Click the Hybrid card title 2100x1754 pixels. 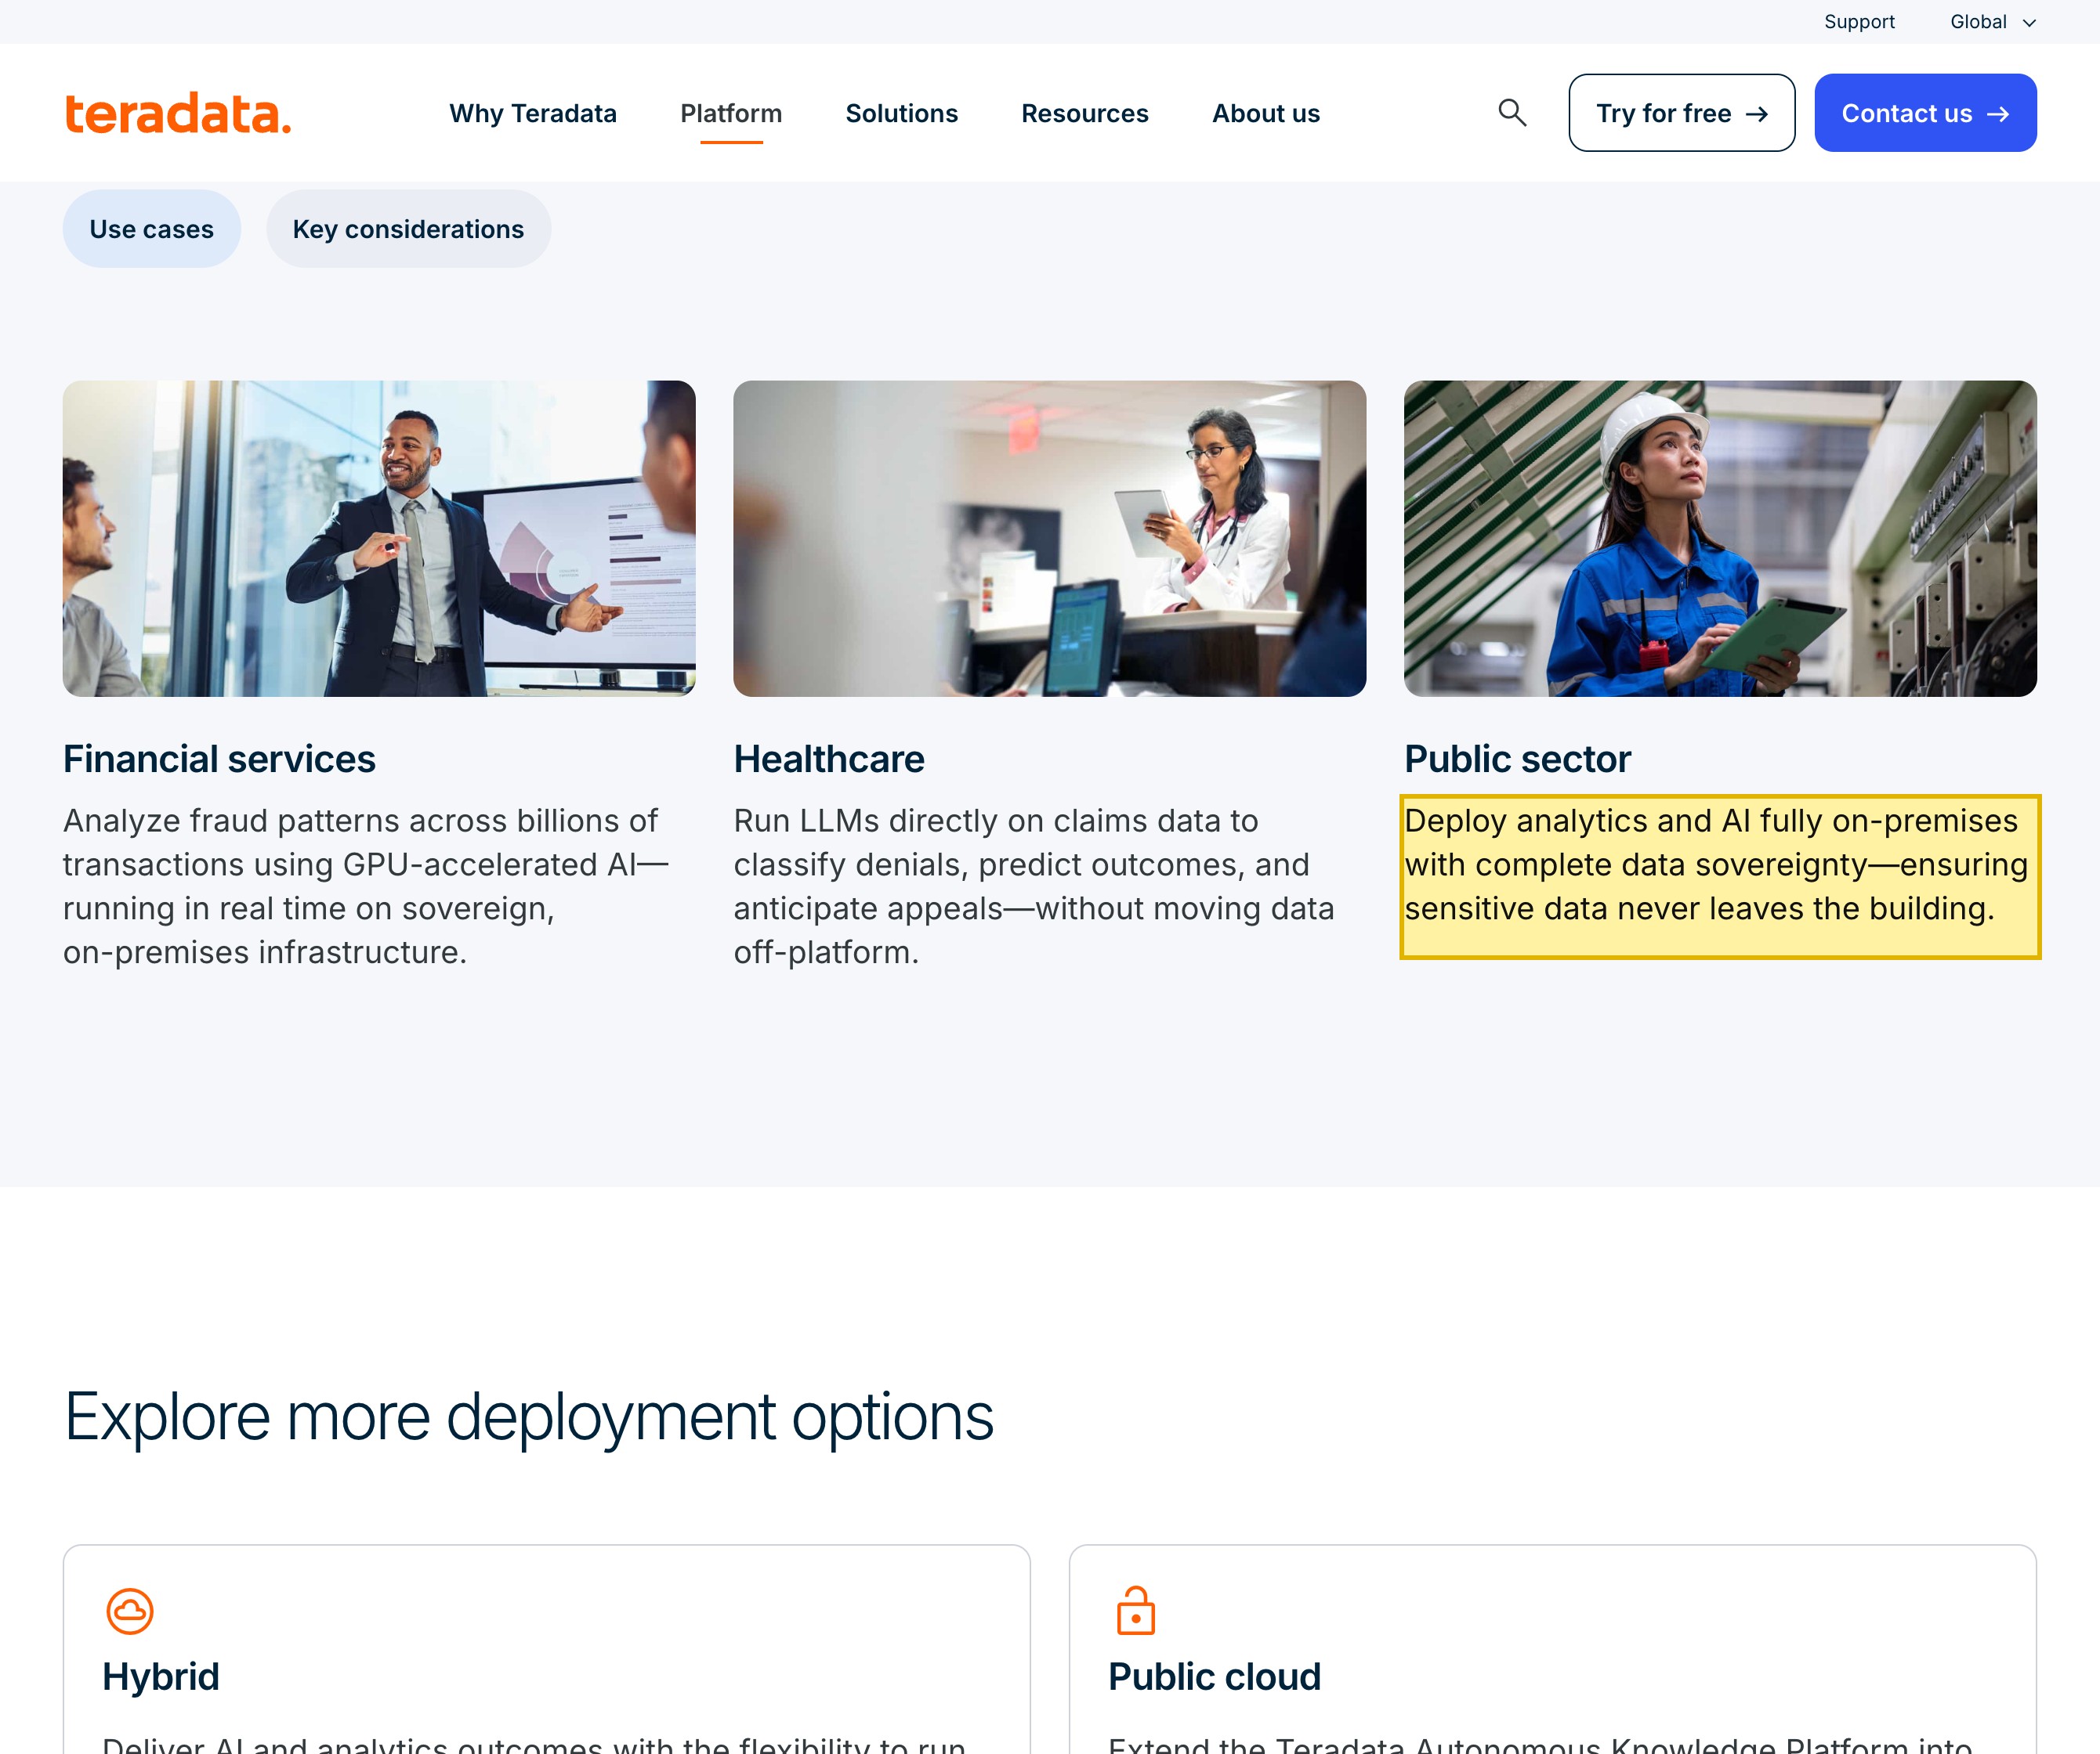[160, 1677]
